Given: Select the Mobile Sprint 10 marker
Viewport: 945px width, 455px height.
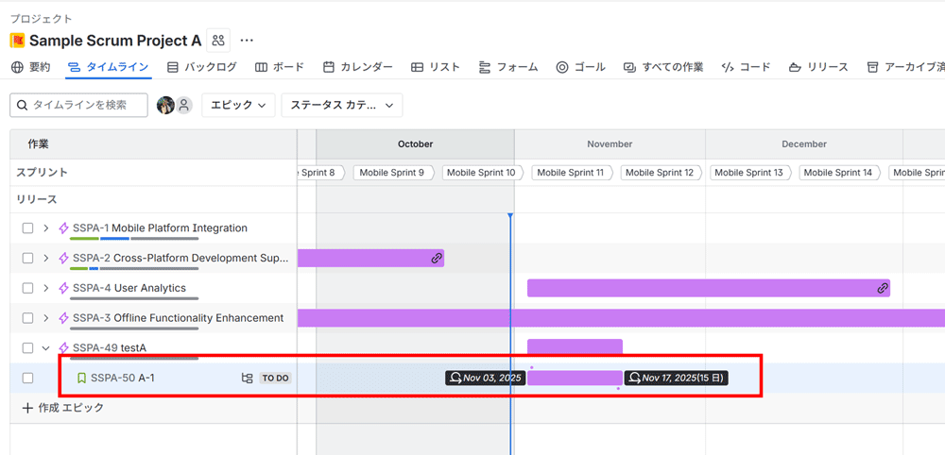Looking at the screenshot, I should click(x=481, y=173).
